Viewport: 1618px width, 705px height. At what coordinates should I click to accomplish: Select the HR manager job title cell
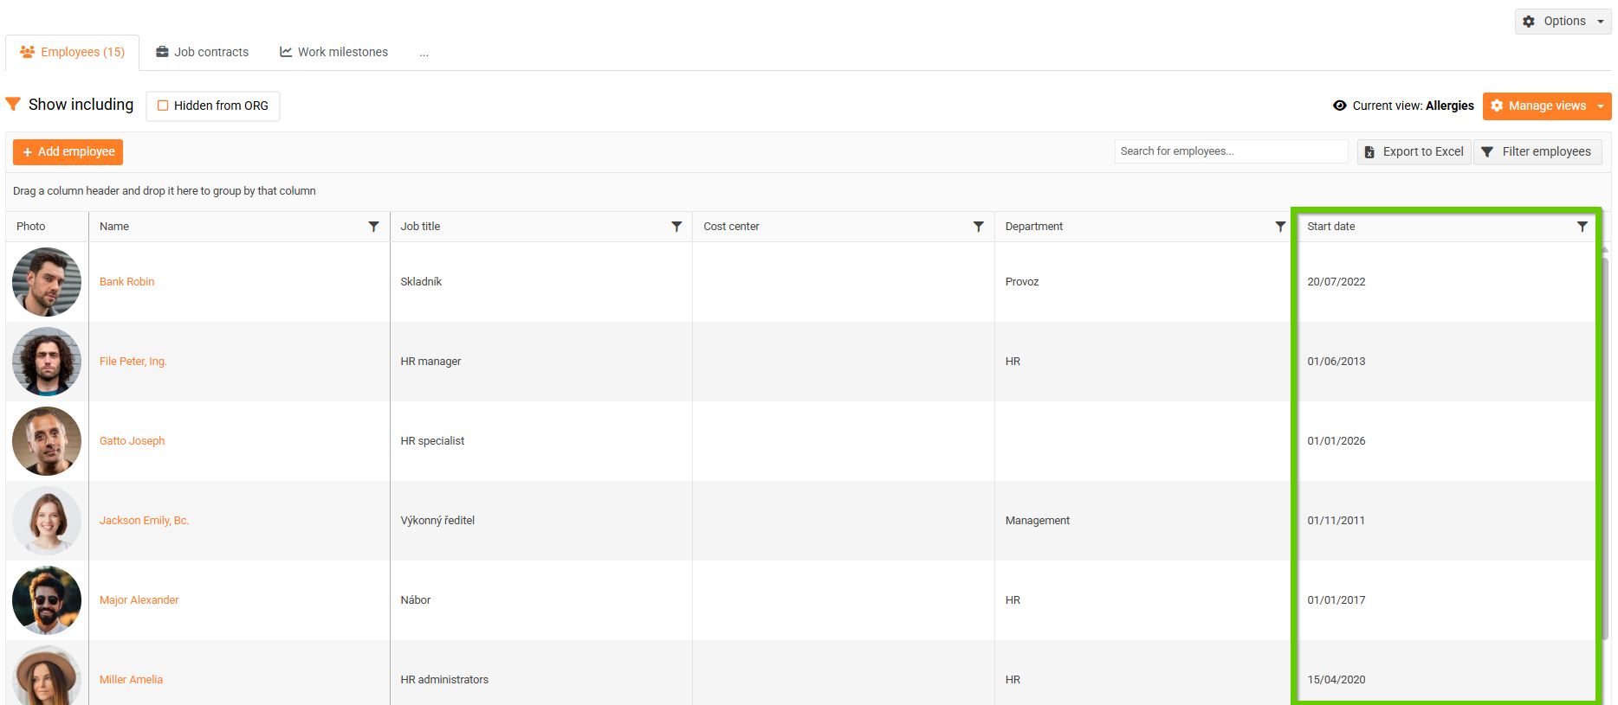tap(541, 362)
